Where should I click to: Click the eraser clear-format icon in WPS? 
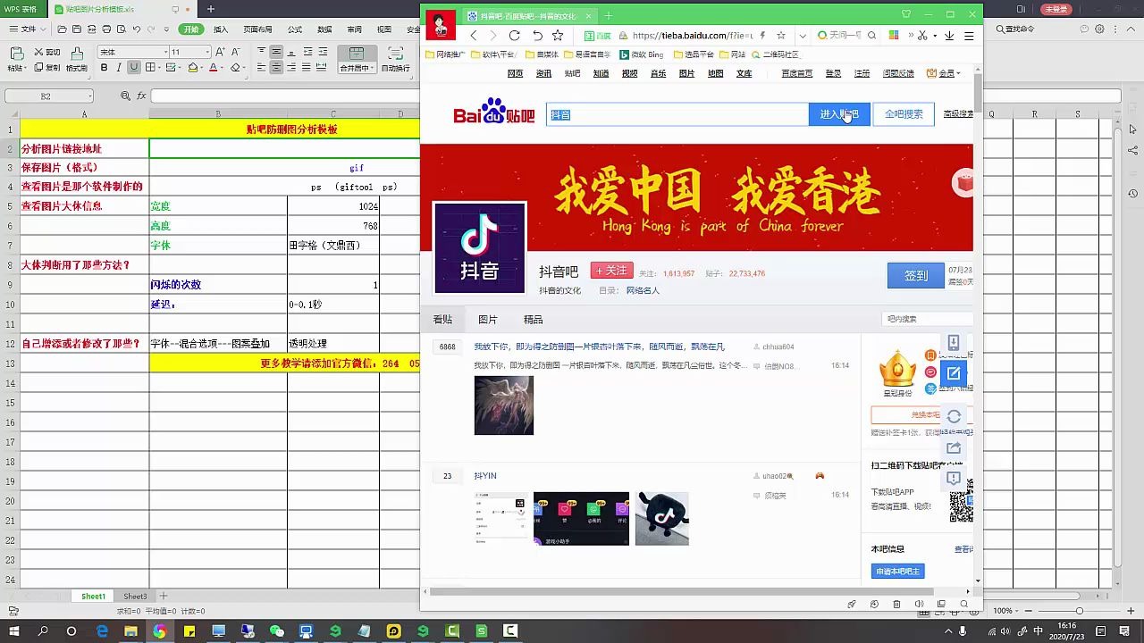[x=235, y=68]
